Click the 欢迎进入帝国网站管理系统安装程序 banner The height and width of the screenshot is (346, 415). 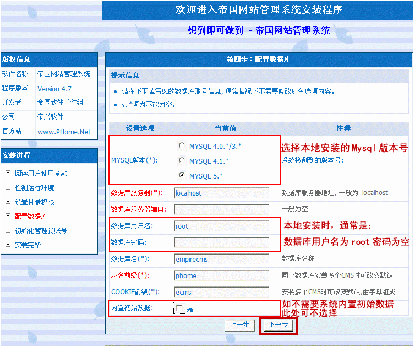[x=258, y=10]
